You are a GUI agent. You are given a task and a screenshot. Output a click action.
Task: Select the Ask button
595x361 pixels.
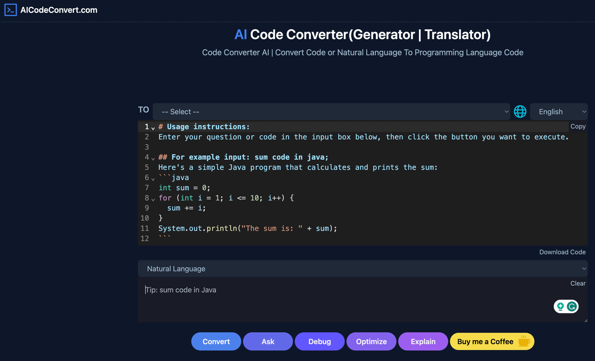268,341
